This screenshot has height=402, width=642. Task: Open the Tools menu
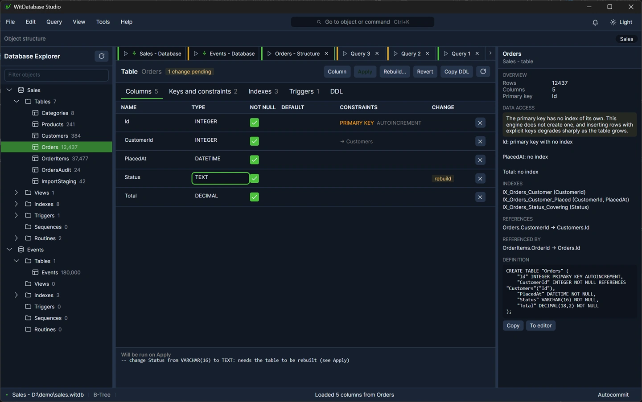103,22
